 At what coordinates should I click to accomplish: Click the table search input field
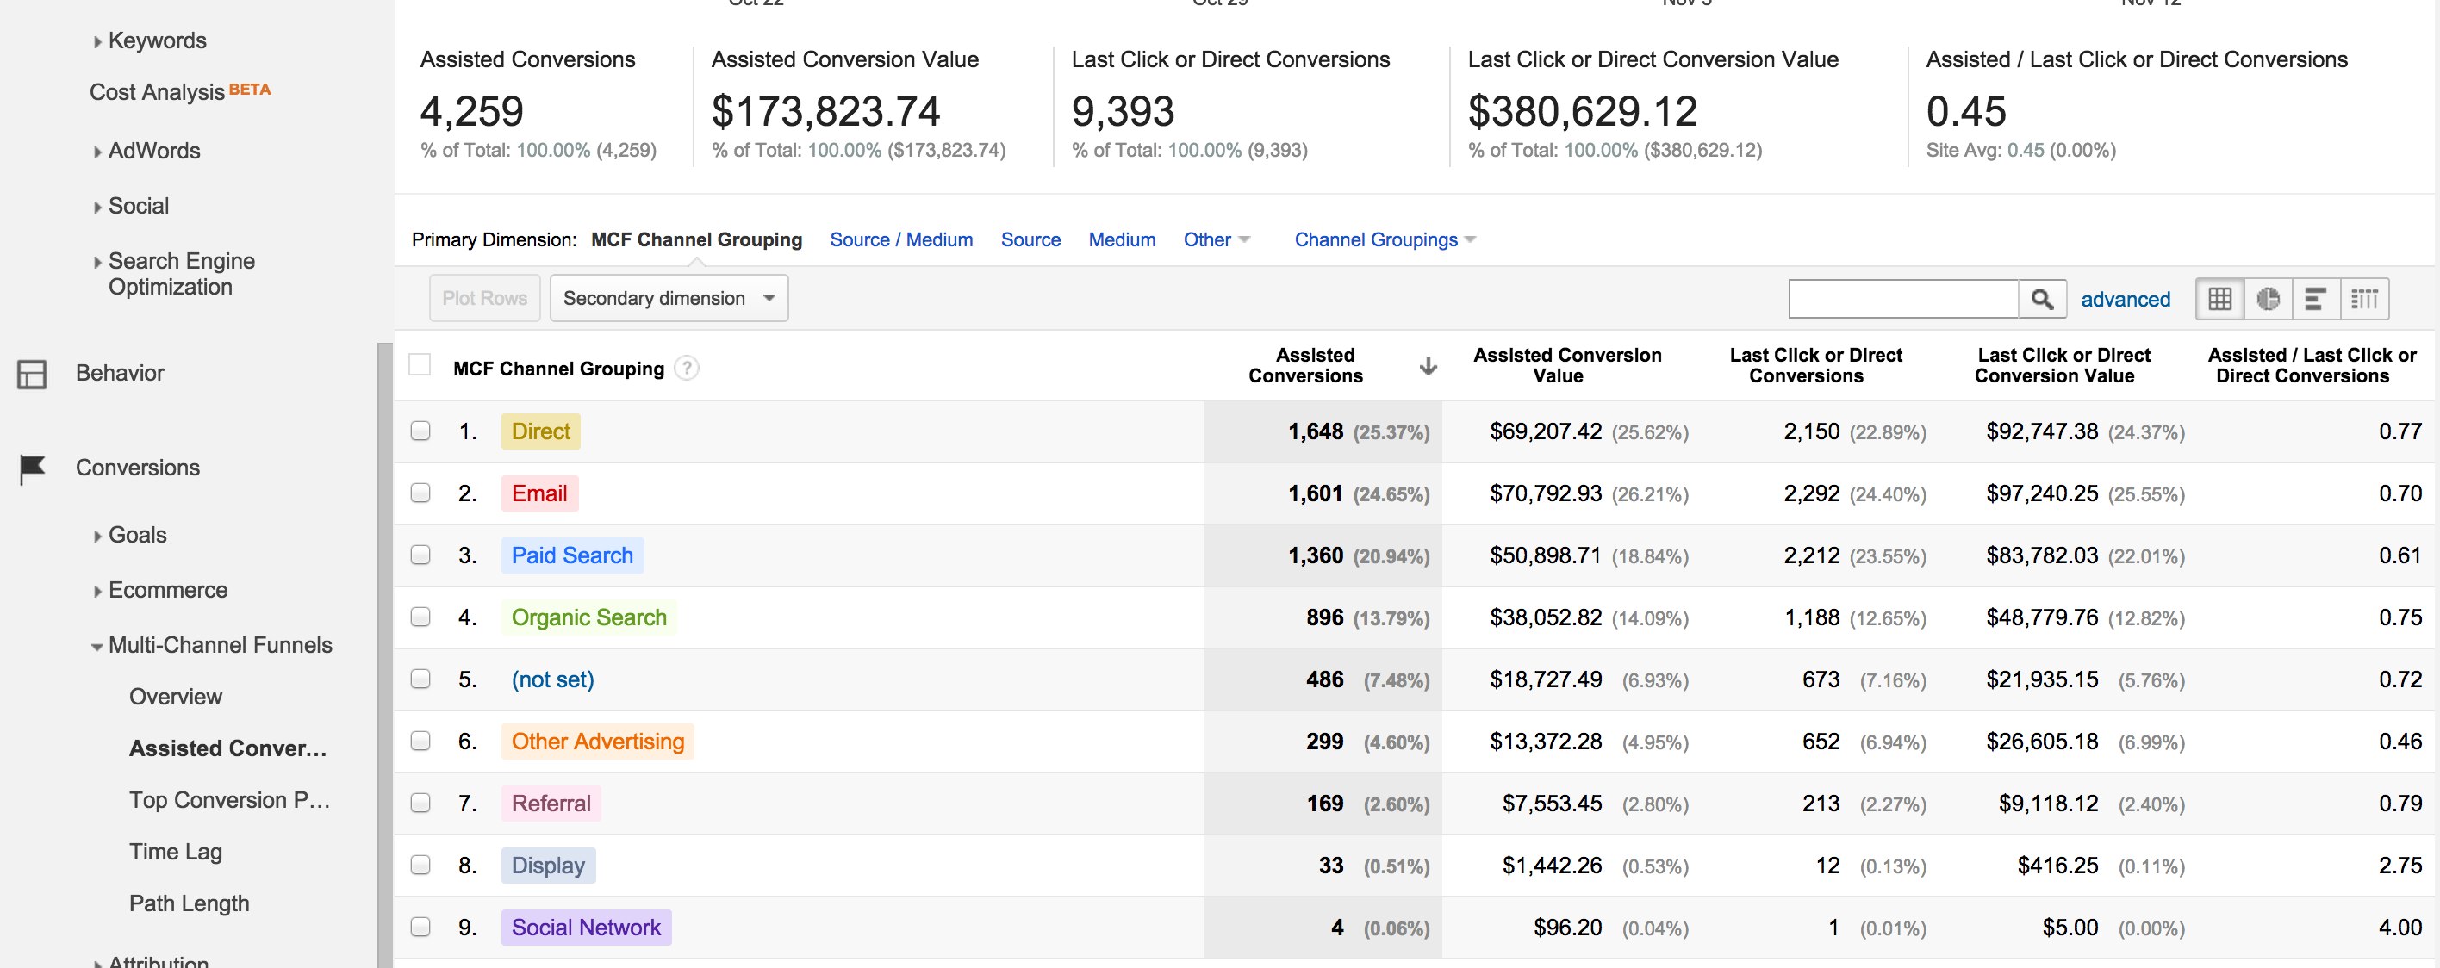click(x=1902, y=300)
